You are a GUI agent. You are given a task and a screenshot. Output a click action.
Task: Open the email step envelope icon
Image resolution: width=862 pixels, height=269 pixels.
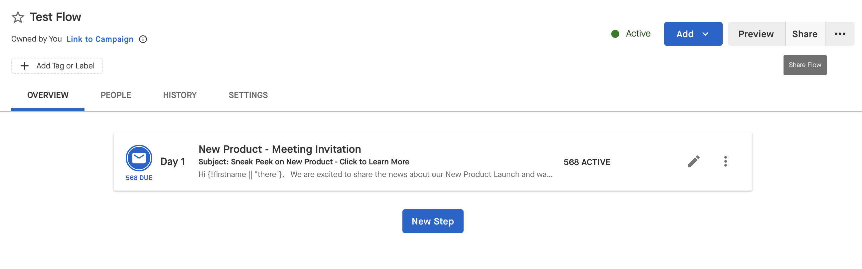click(139, 158)
